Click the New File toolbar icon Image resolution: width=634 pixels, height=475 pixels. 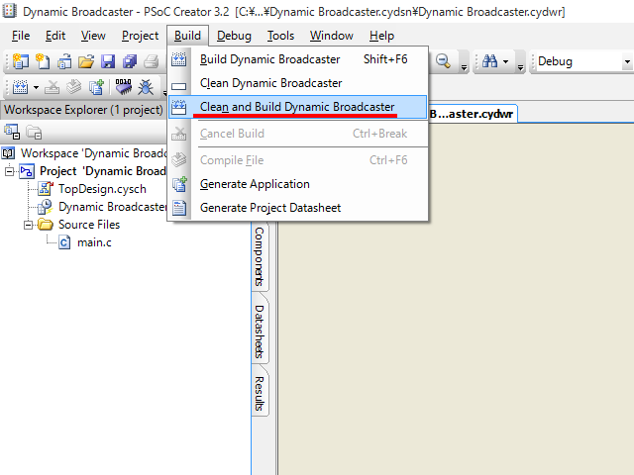[43, 61]
